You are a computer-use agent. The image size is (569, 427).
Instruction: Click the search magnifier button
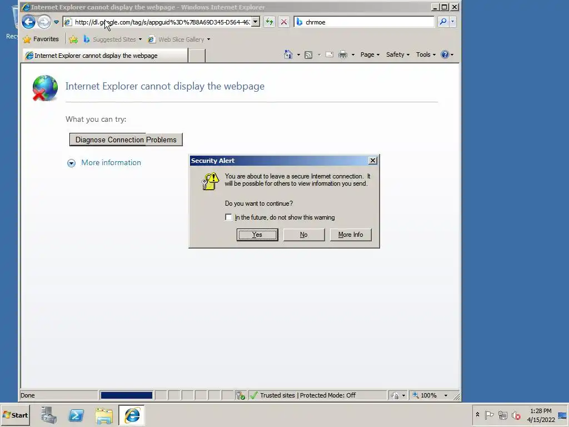coord(443,22)
